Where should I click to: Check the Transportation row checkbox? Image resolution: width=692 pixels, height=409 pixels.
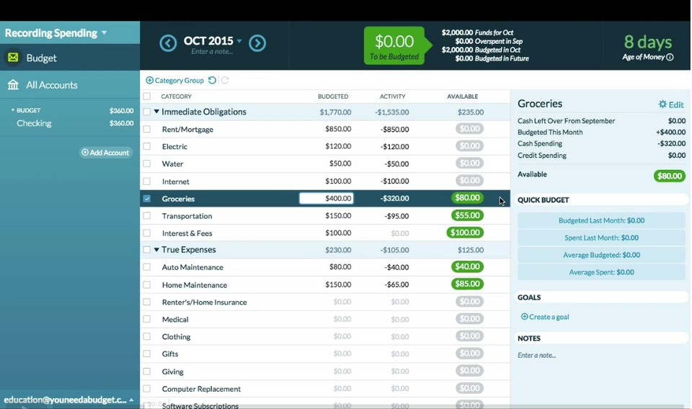(x=147, y=216)
